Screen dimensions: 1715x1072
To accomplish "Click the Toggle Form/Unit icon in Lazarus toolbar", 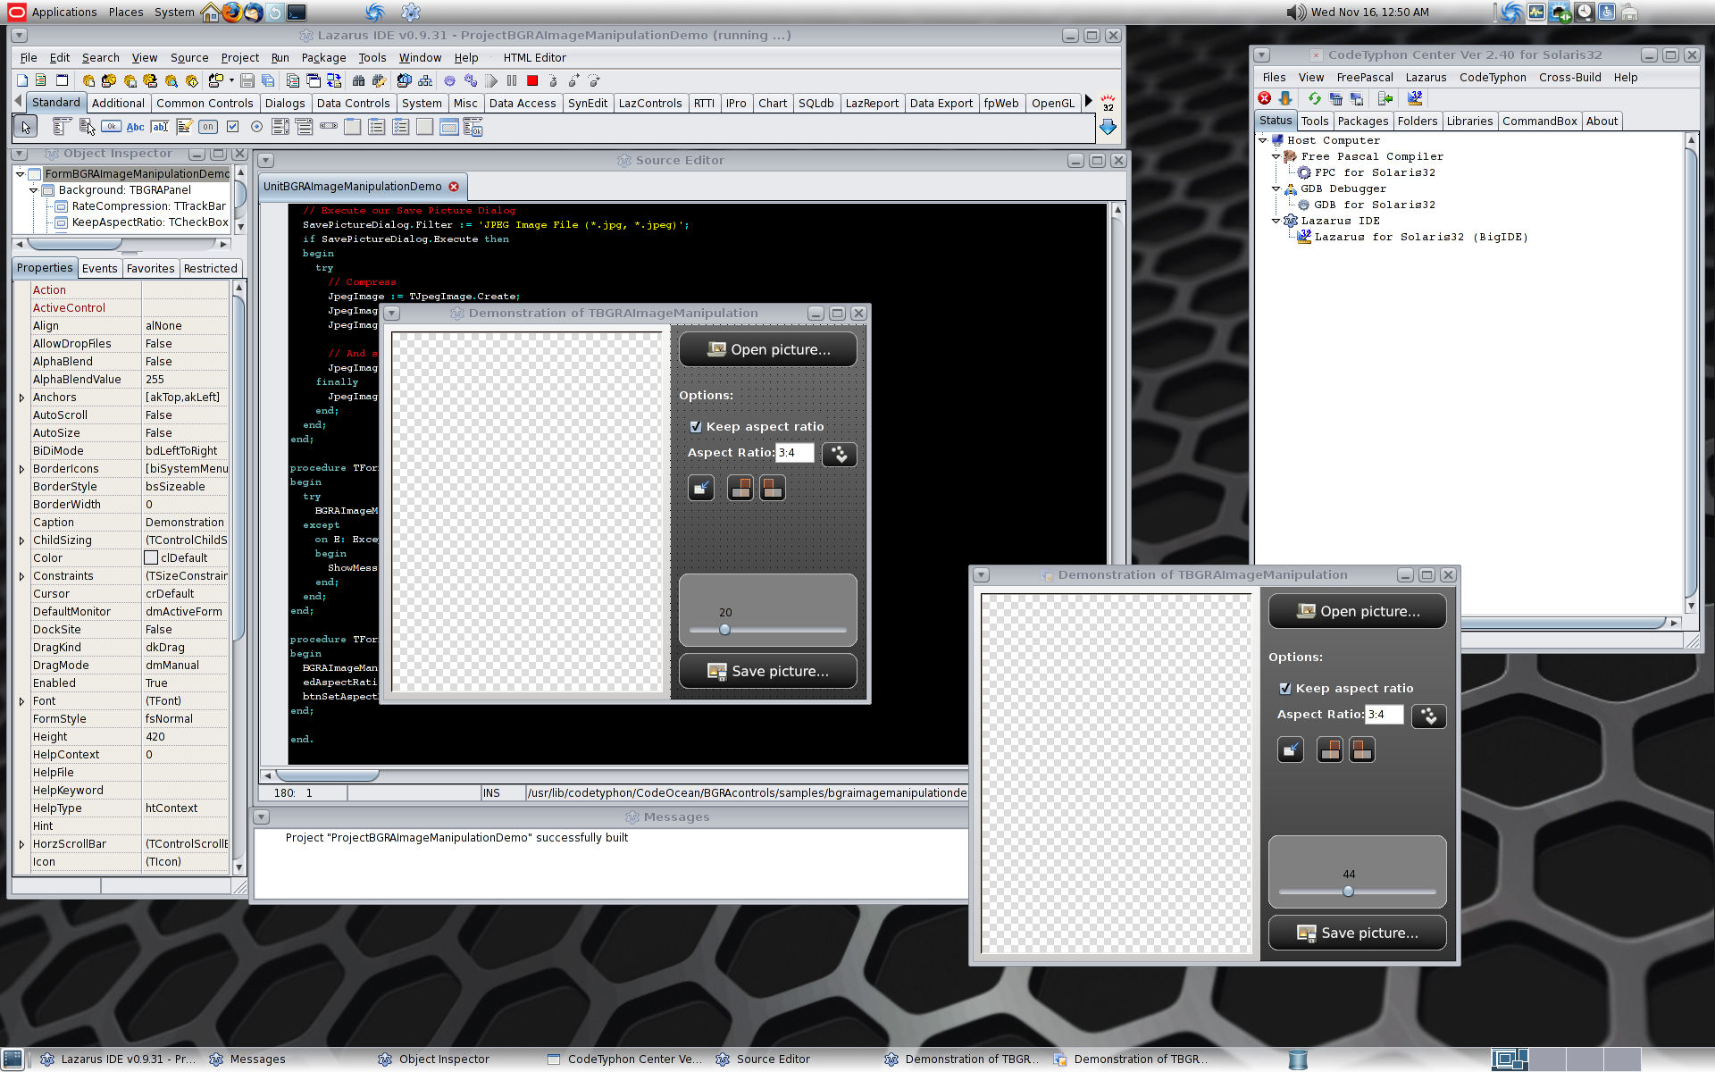I will pos(334,80).
